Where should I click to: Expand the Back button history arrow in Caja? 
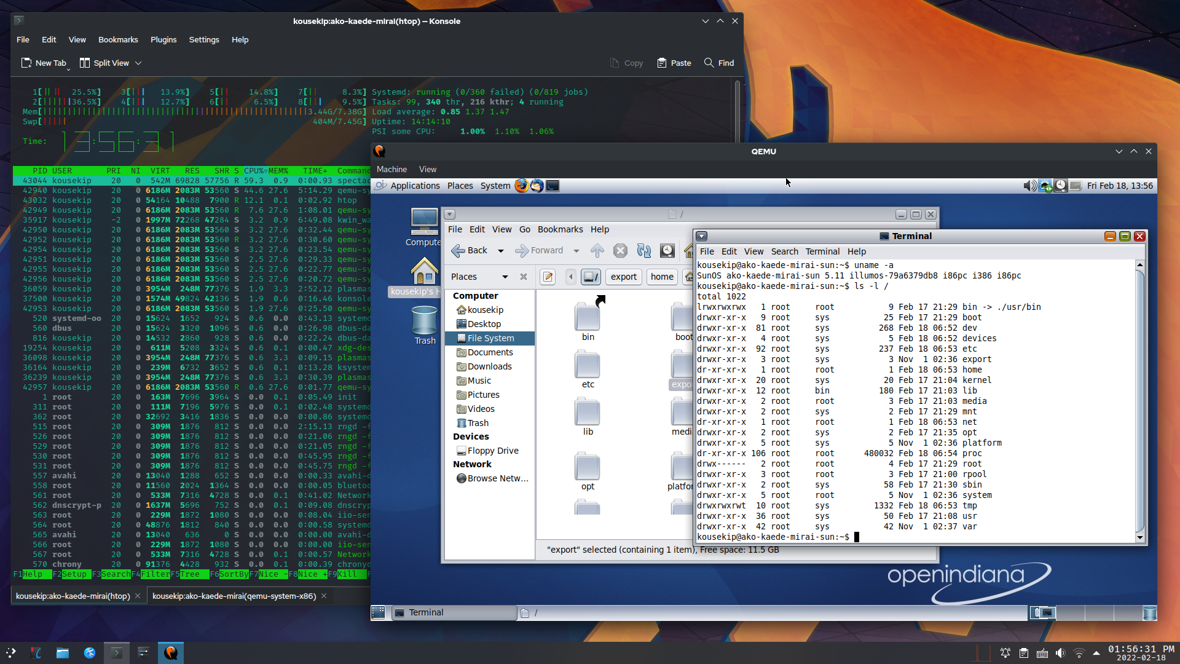click(x=500, y=250)
